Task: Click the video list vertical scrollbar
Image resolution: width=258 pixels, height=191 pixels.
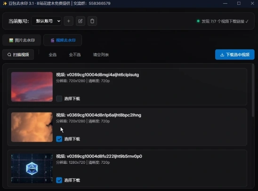Action: tap(253, 91)
